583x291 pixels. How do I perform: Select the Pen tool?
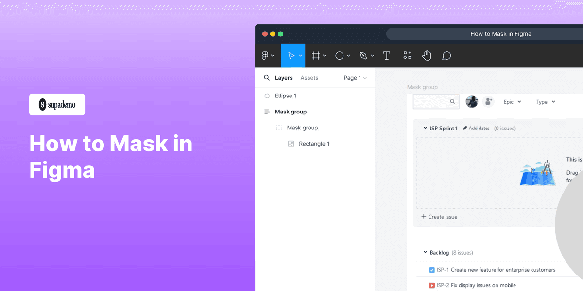click(x=363, y=55)
